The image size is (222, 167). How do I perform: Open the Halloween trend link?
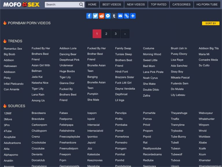(10, 66)
